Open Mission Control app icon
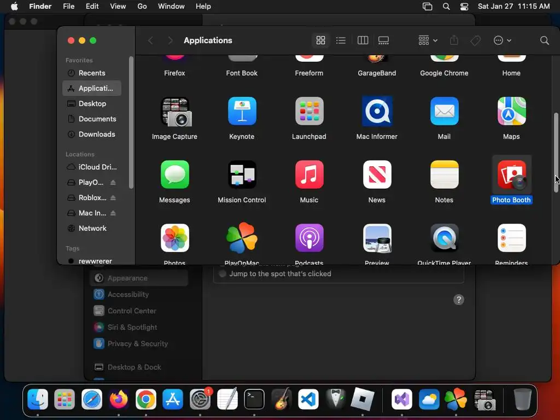This screenshot has height=420, width=560. [x=242, y=174]
